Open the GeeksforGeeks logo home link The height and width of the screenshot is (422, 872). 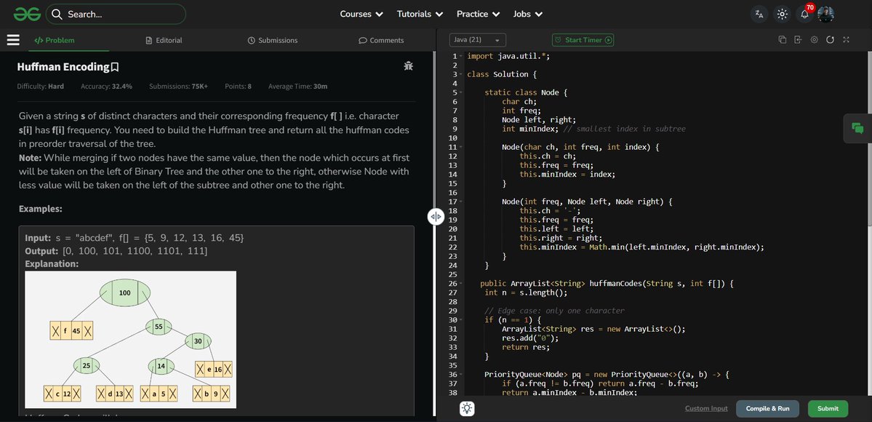(27, 14)
